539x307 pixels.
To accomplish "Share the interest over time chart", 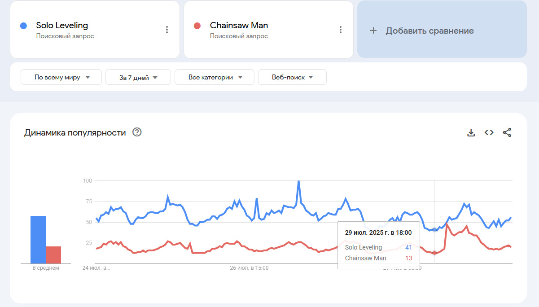I will pyautogui.click(x=507, y=132).
